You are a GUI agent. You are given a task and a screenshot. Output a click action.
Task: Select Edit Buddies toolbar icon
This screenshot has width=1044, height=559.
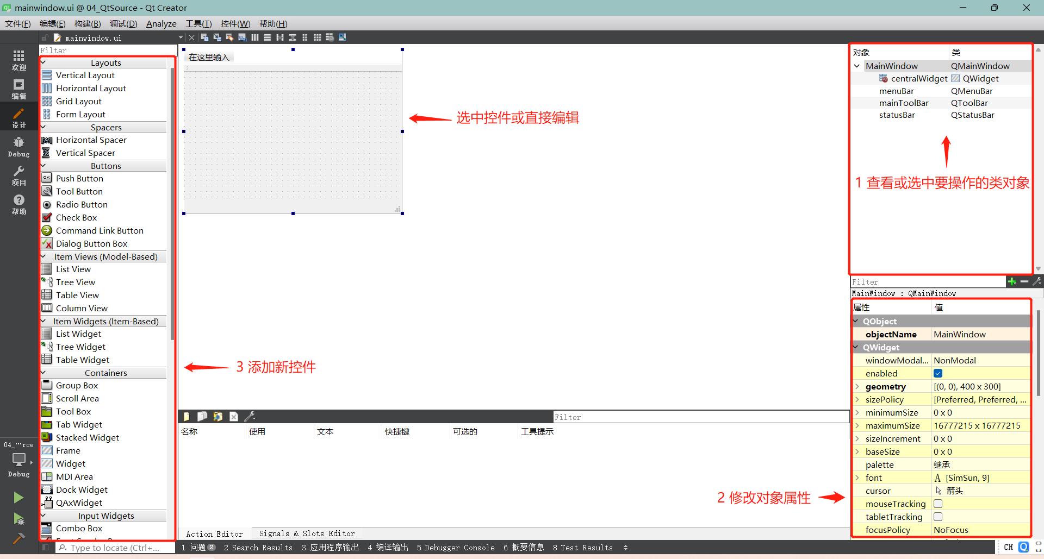click(x=229, y=37)
